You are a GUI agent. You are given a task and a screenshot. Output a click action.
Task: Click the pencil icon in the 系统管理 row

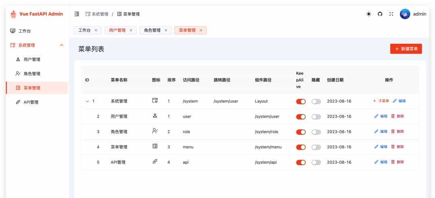click(395, 101)
